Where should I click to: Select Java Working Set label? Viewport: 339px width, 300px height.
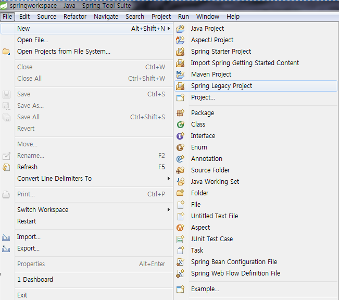pyautogui.click(x=215, y=182)
